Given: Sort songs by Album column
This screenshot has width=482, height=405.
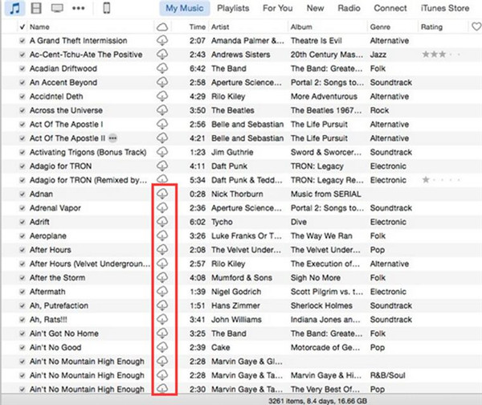Looking at the screenshot, I should 301,27.
